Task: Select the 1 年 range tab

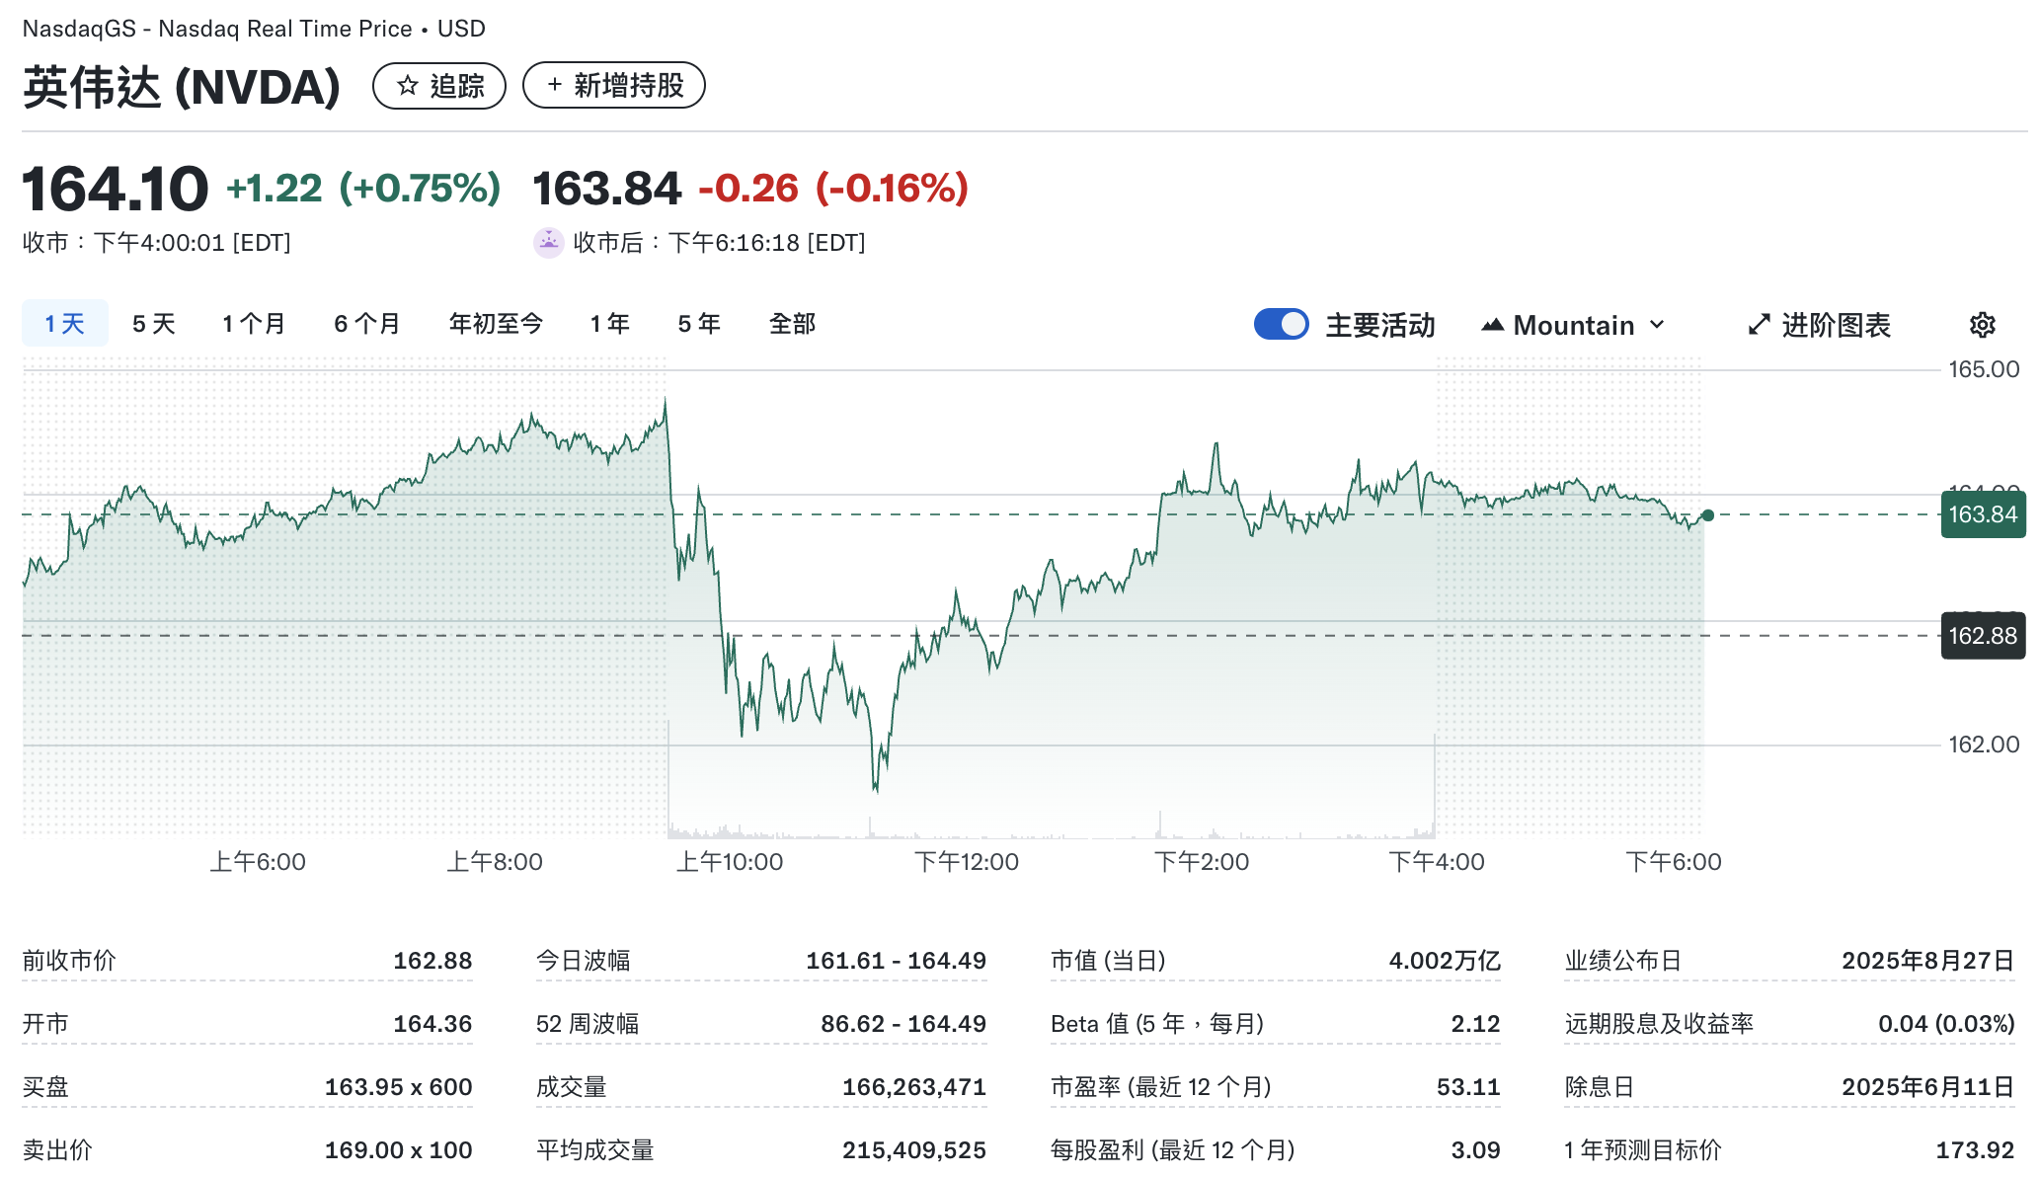Action: point(610,324)
